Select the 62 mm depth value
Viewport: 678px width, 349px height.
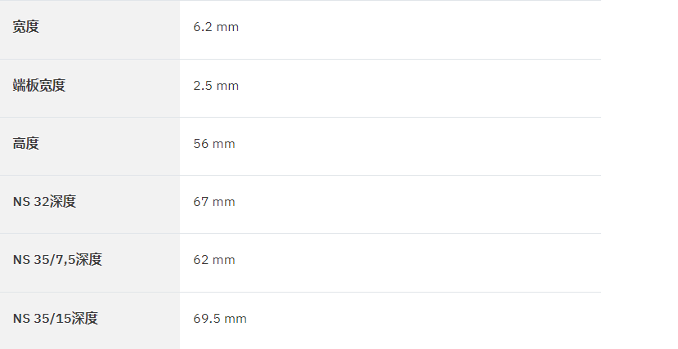point(214,260)
